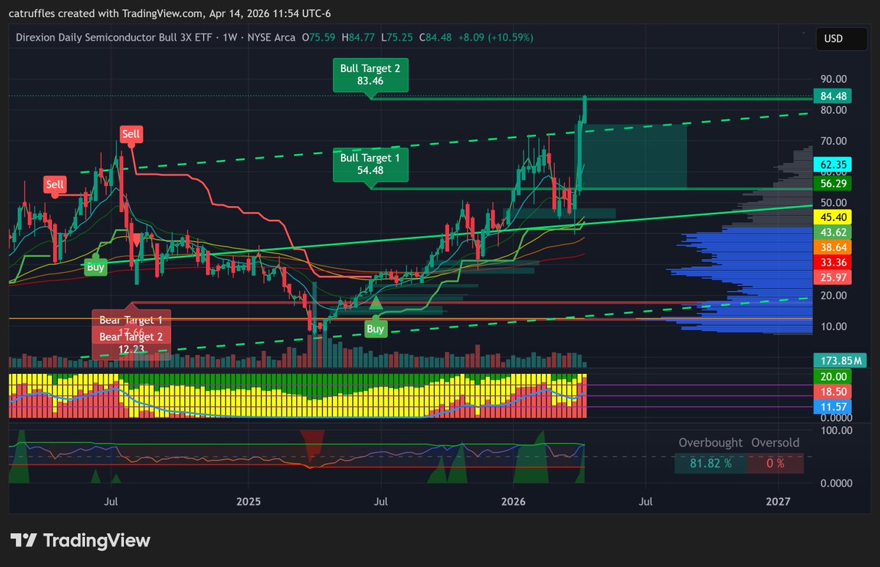Image resolution: width=880 pixels, height=567 pixels.
Task: Click the red down-triangle marker on the candles
Action: 135,240
